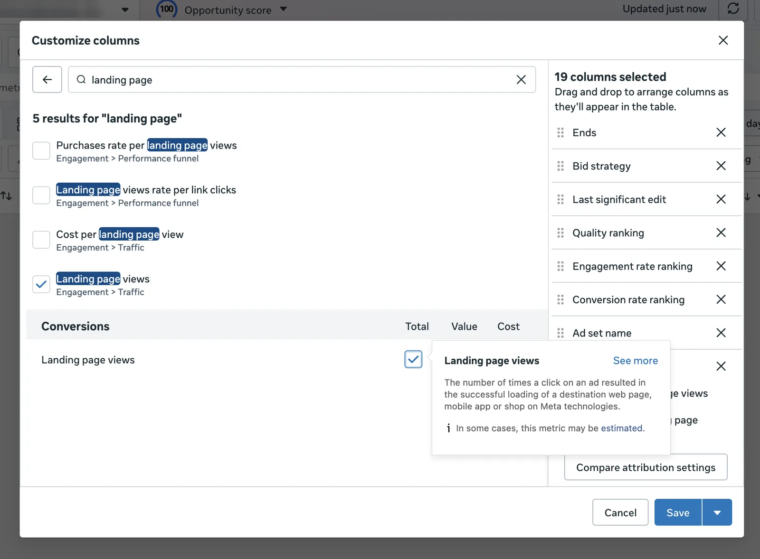Clear the landing page search text
Screen dimensions: 760x559
(521, 80)
